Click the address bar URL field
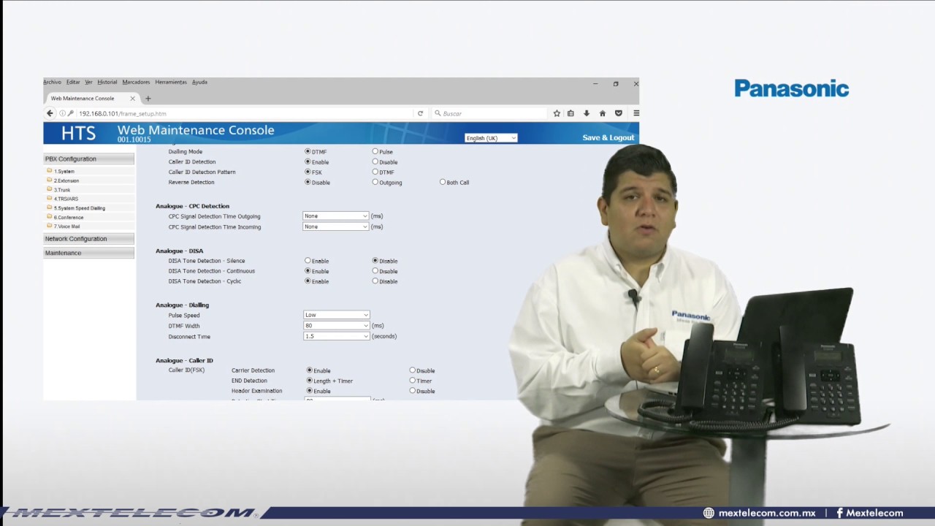Viewport: 935px width, 526px height. (245, 113)
